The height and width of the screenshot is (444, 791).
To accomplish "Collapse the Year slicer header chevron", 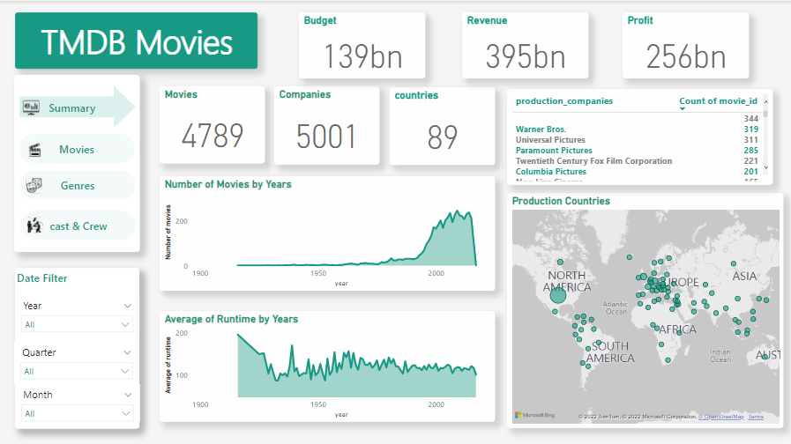I will [128, 306].
